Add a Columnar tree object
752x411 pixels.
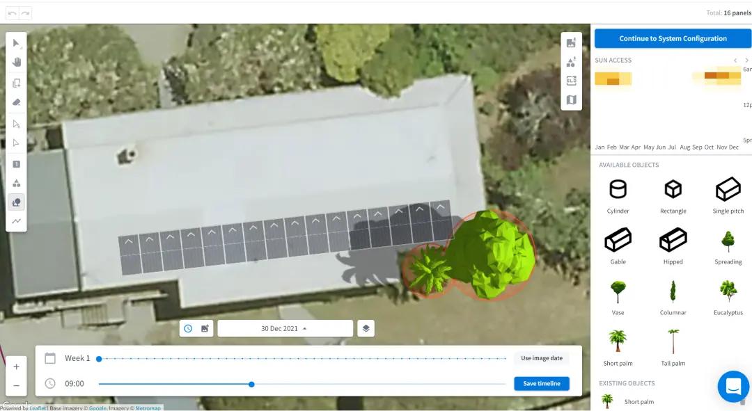point(673,297)
